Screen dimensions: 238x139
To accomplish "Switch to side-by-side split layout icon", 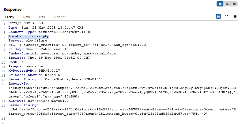I will 220,4.
